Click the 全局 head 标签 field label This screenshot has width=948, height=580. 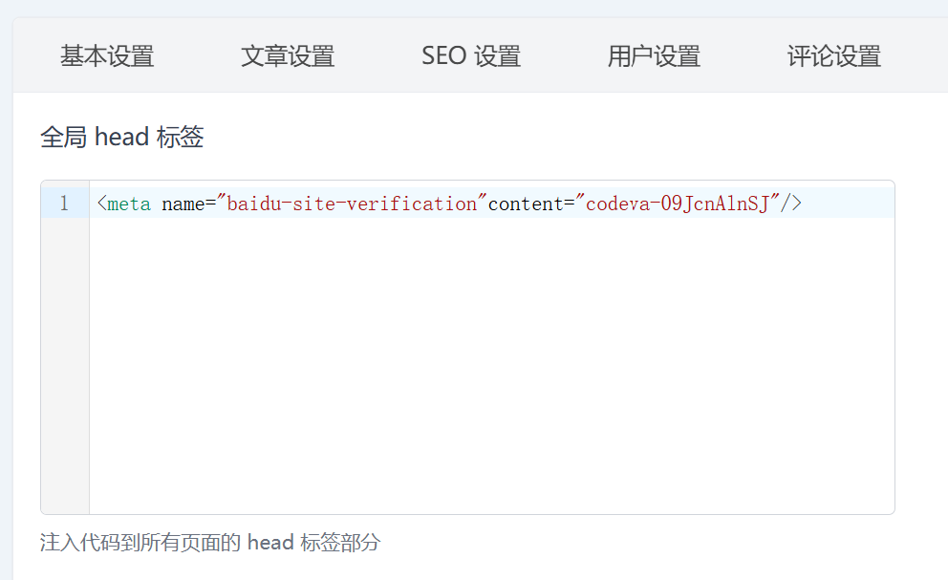(x=122, y=137)
